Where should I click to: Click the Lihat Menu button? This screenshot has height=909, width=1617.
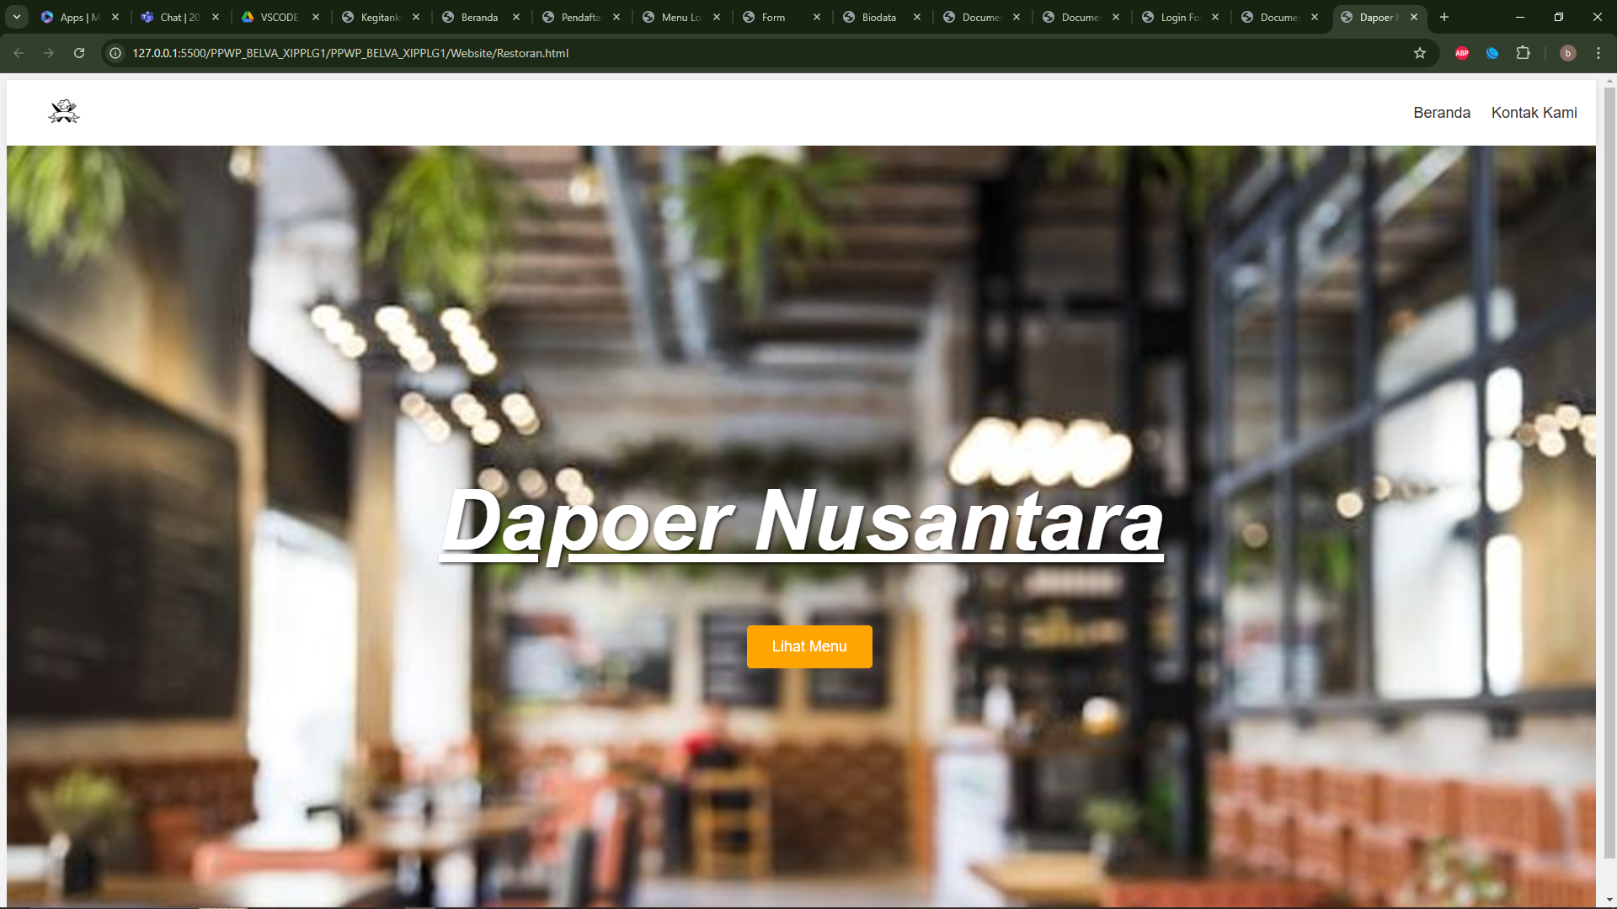[808, 646]
